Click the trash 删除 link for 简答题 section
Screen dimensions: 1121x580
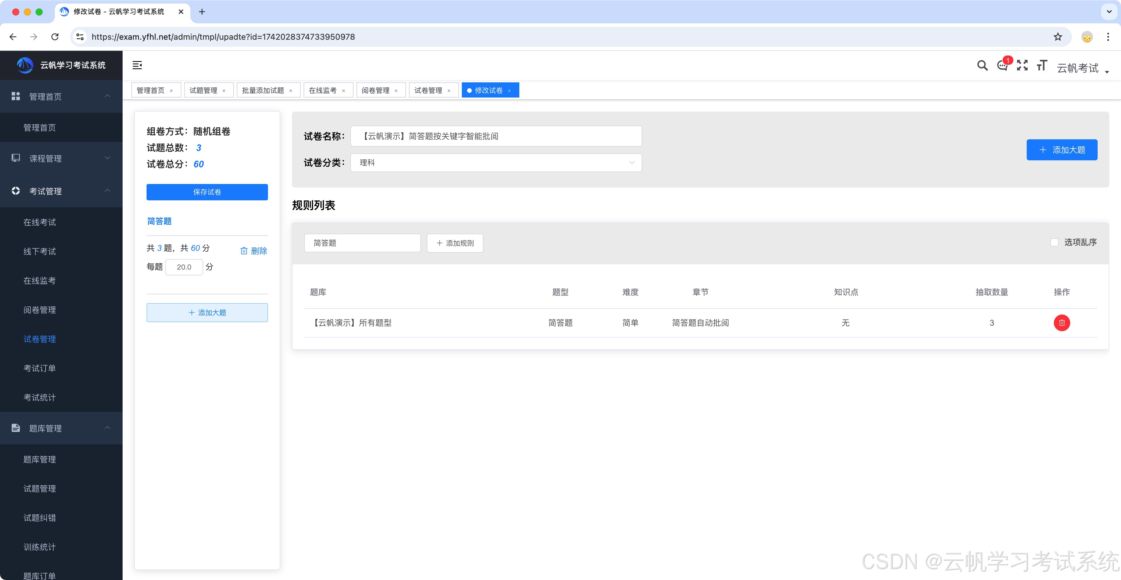point(254,251)
